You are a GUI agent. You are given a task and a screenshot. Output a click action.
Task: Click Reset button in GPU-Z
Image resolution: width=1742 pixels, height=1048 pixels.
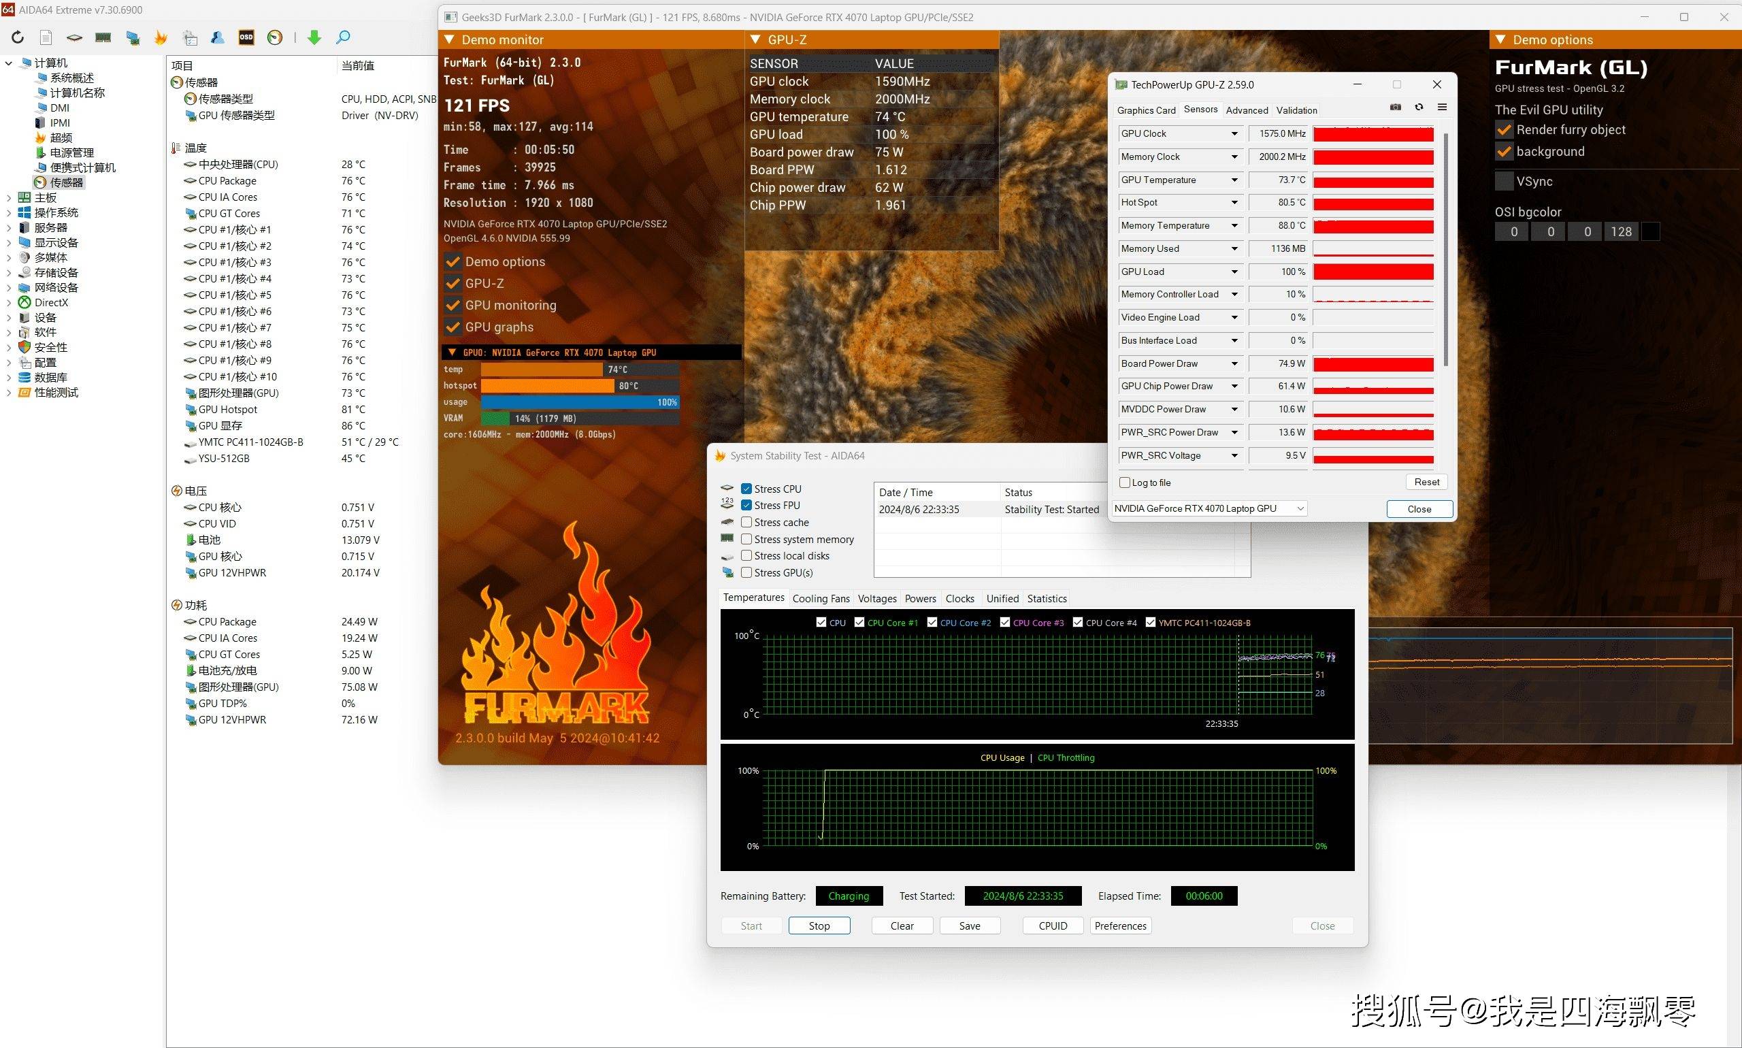tap(1426, 482)
